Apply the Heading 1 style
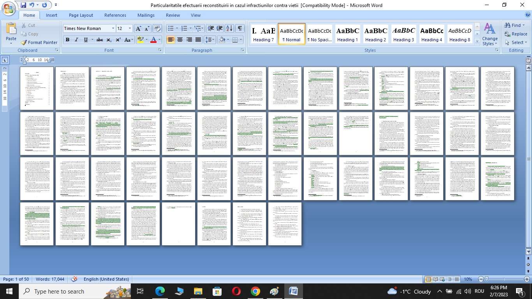 coord(347,34)
